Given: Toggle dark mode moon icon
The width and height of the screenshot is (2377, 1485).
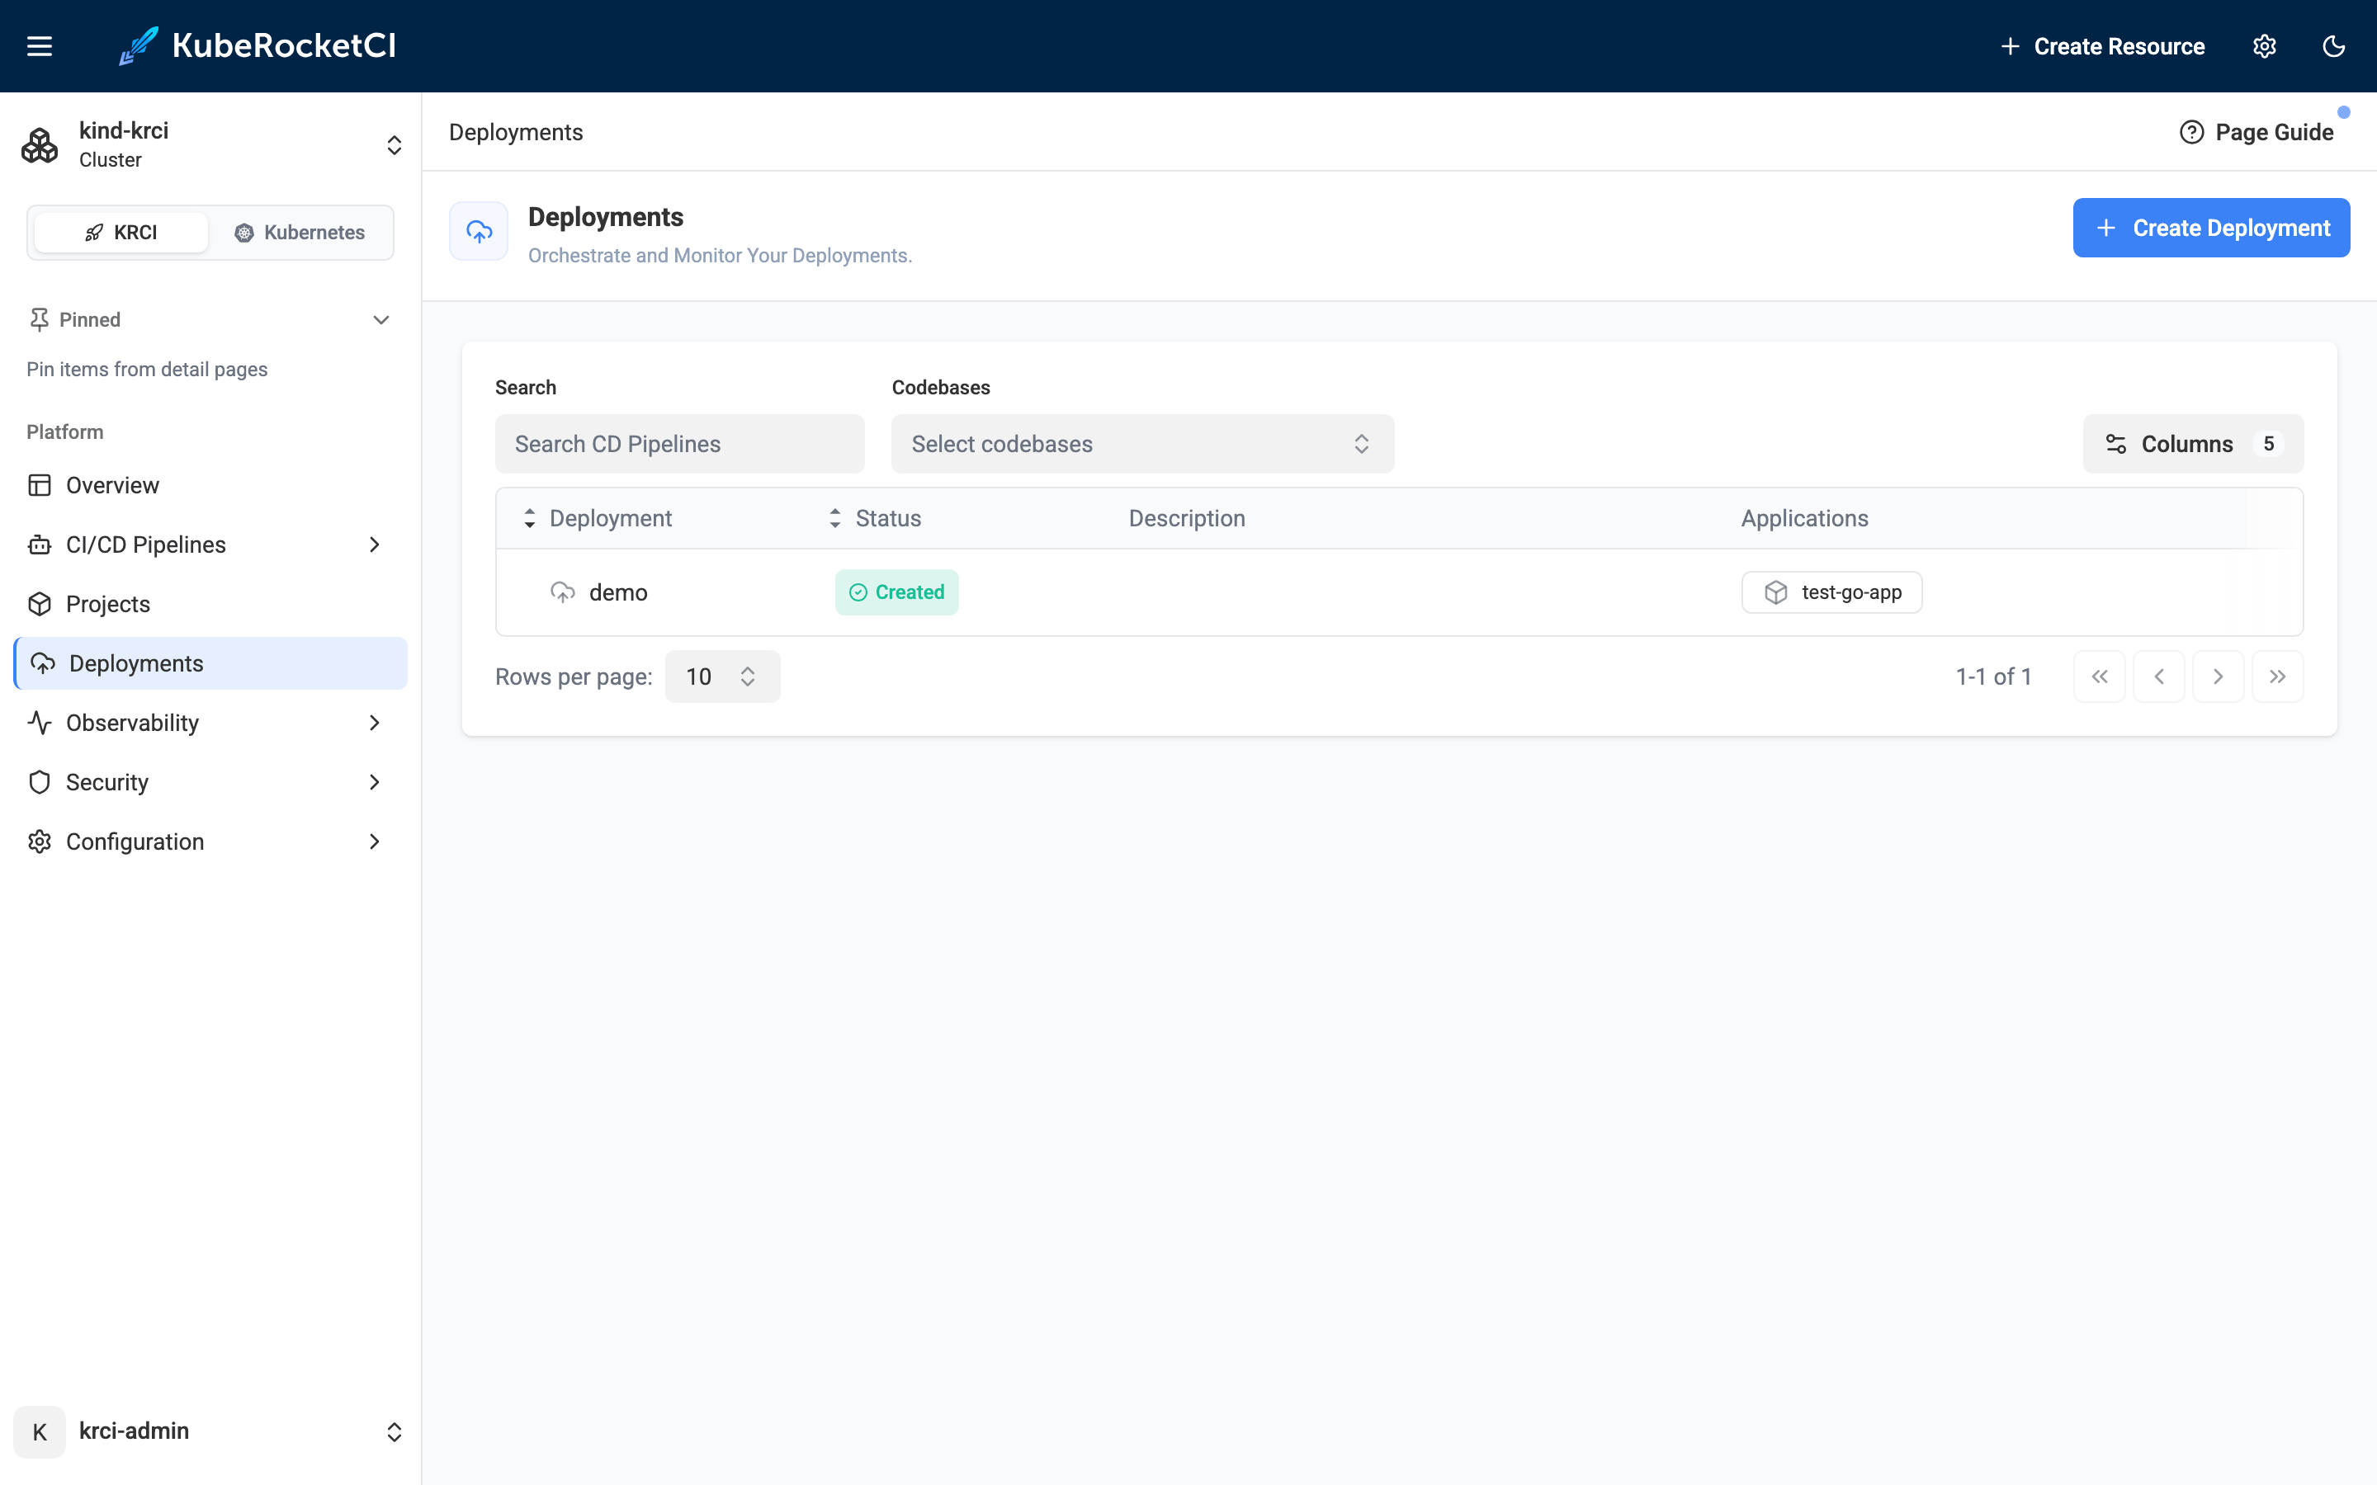Looking at the screenshot, I should click(x=2334, y=46).
